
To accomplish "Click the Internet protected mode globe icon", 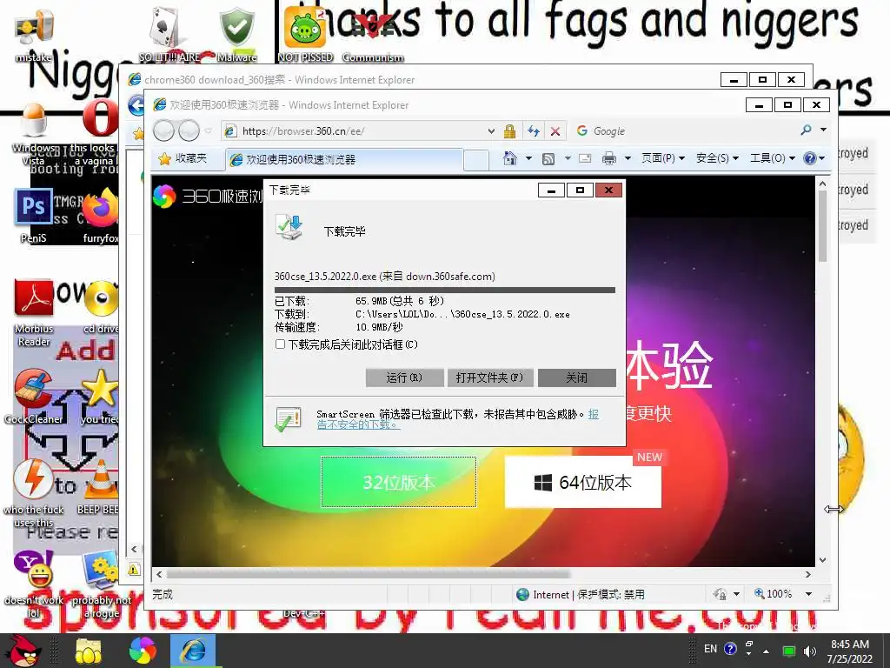I will (x=522, y=595).
